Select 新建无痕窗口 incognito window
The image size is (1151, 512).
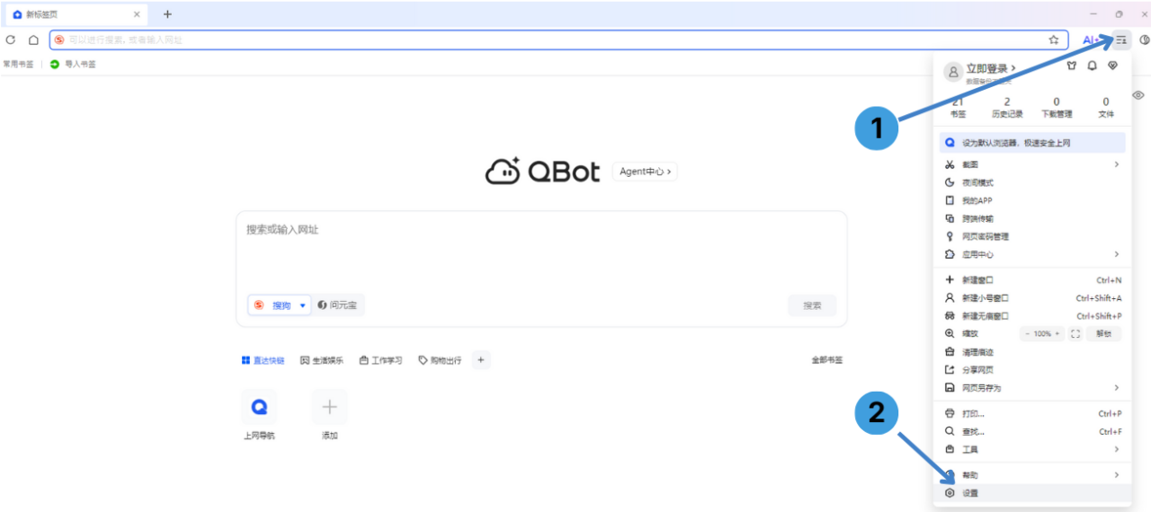pos(1032,315)
